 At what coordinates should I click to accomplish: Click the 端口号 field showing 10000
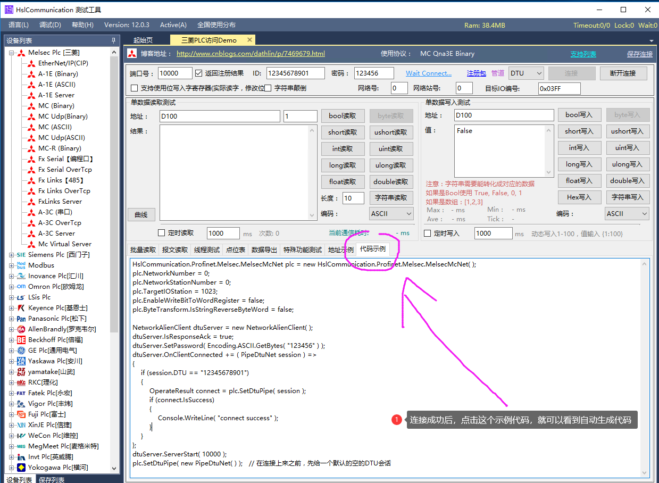click(175, 73)
